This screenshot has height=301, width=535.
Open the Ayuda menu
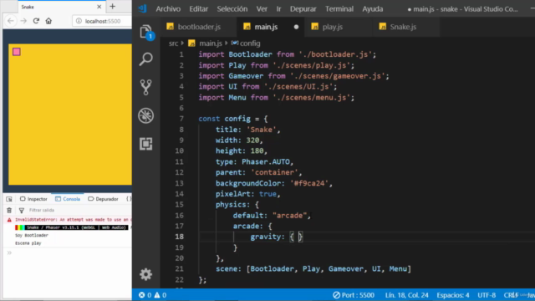373,9
